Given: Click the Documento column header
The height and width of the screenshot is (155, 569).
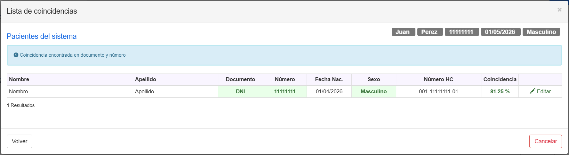Looking at the screenshot, I should 240,80.
